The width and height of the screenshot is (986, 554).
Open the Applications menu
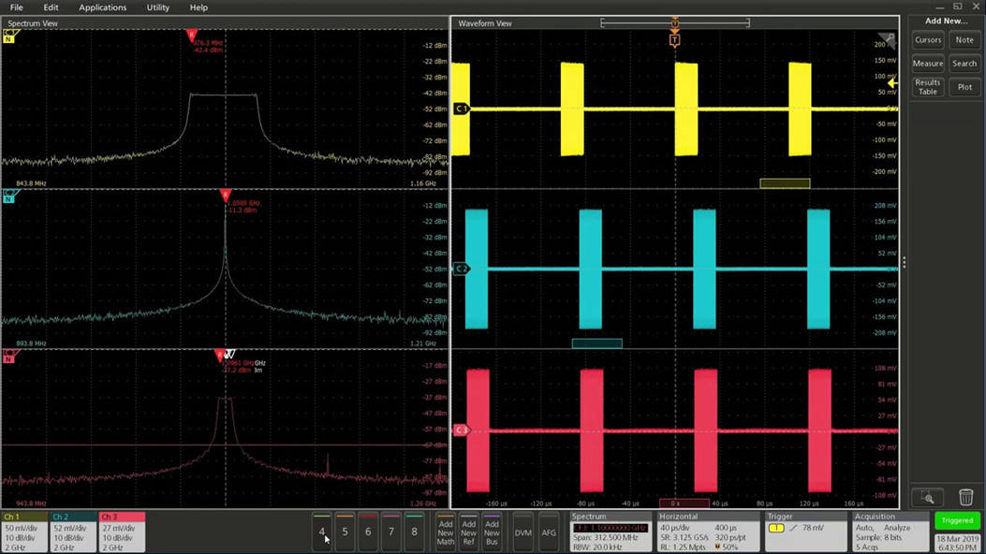point(102,7)
